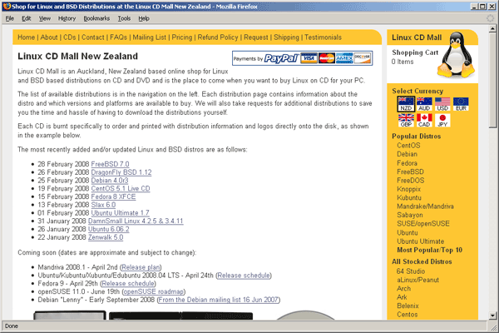This screenshot has width=499, height=333.
Task: Open the Ubuntu 6.06.2 link
Action: pyautogui.click(x=108, y=230)
